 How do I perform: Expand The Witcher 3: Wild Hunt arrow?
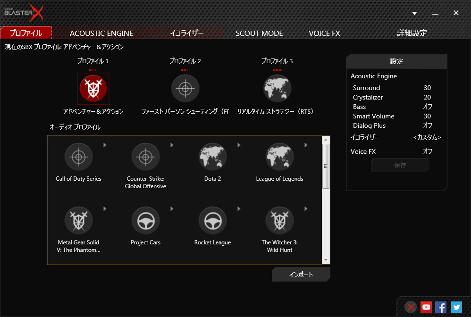306,209
